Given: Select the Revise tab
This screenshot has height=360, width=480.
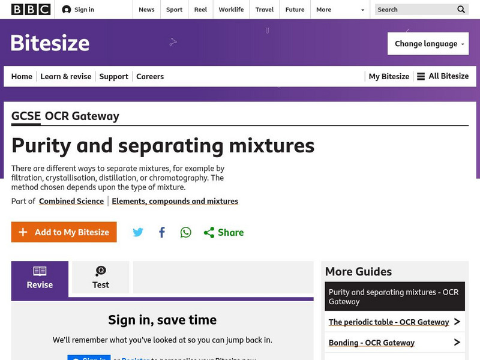Looking at the screenshot, I should pyautogui.click(x=39, y=278).
